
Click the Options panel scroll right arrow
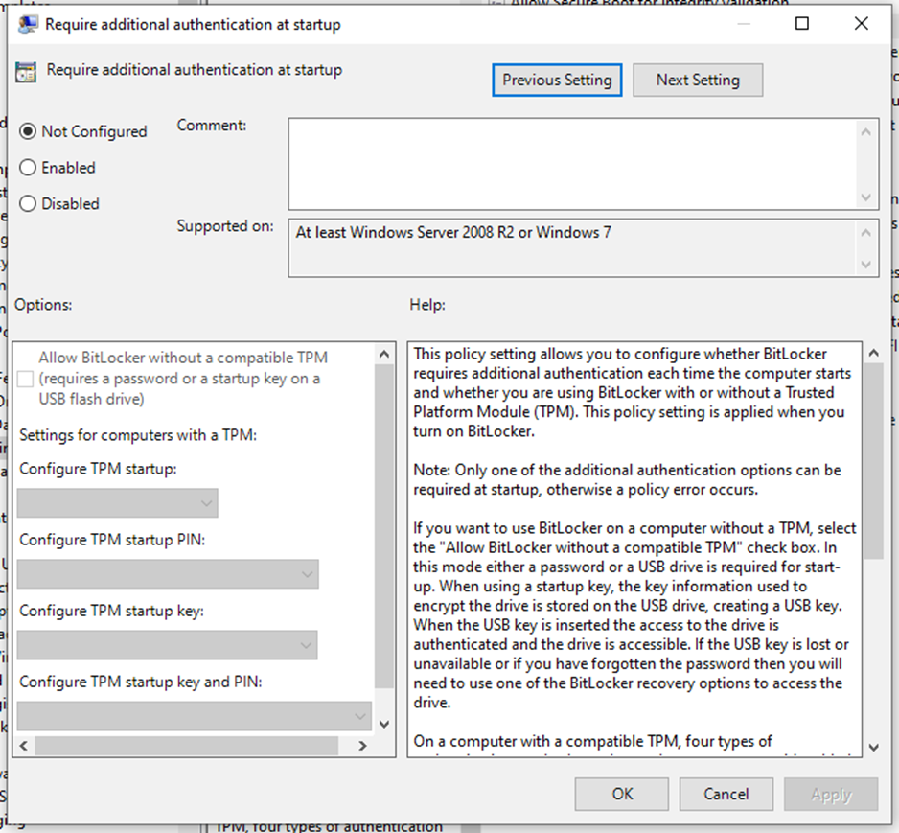point(362,746)
